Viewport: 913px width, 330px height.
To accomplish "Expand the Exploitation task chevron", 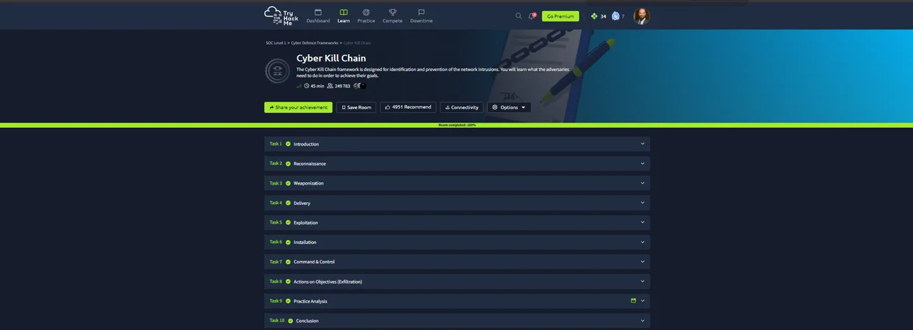I will click(x=642, y=222).
